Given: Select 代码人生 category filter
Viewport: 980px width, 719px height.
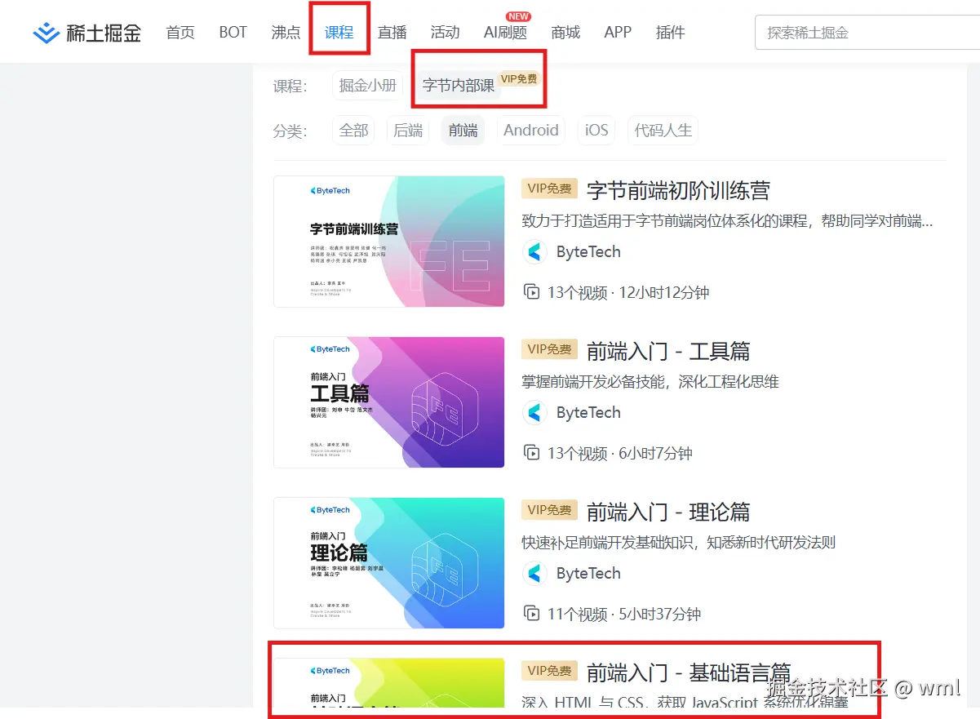Looking at the screenshot, I should [663, 131].
